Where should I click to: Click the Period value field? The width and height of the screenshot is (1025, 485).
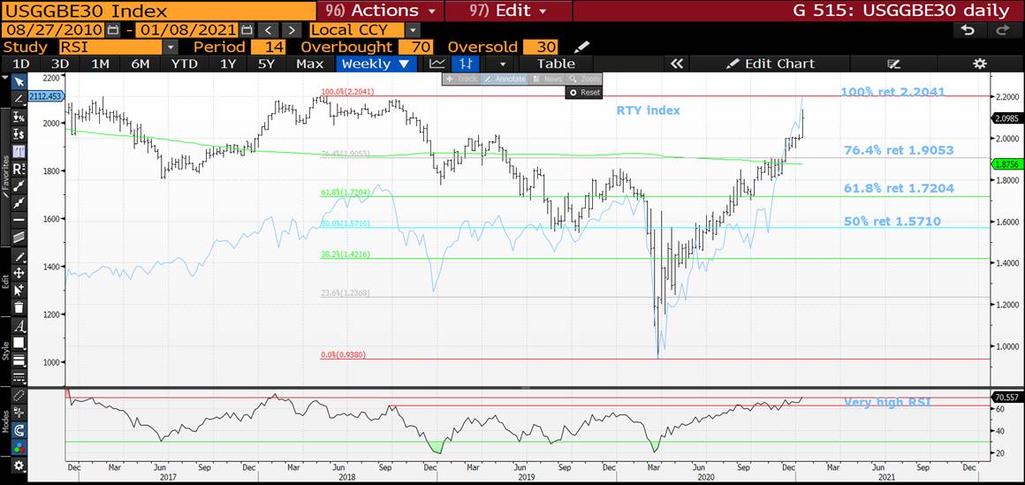[x=269, y=47]
